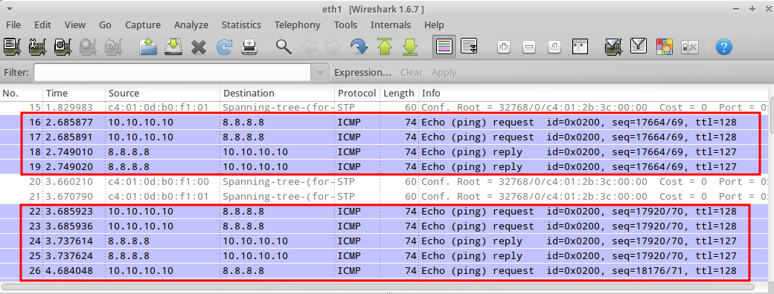Viewport: 774px width, 294px height.
Task: Go to specific packet number icon
Action: (x=359, y=48)
